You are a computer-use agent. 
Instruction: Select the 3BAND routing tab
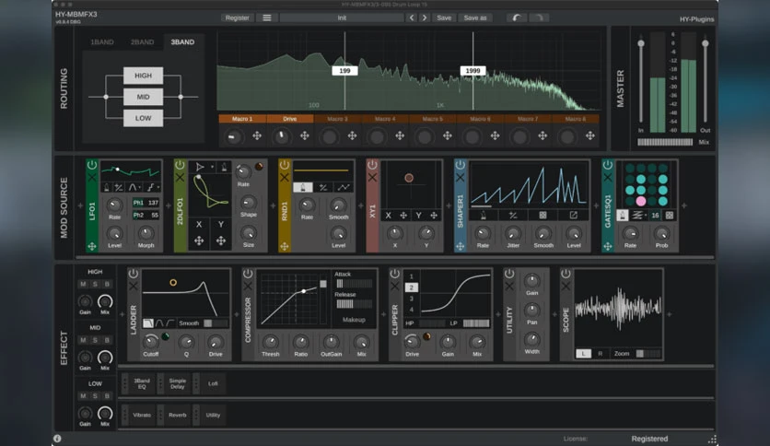pos(182,42)
